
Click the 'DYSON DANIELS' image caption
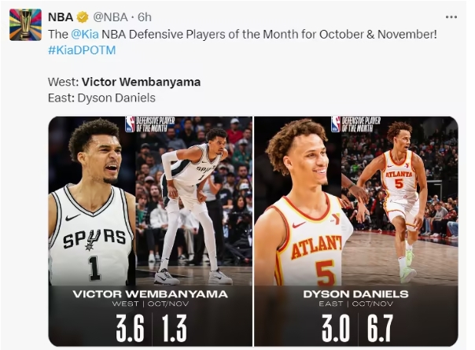click(x=356, y=294)
